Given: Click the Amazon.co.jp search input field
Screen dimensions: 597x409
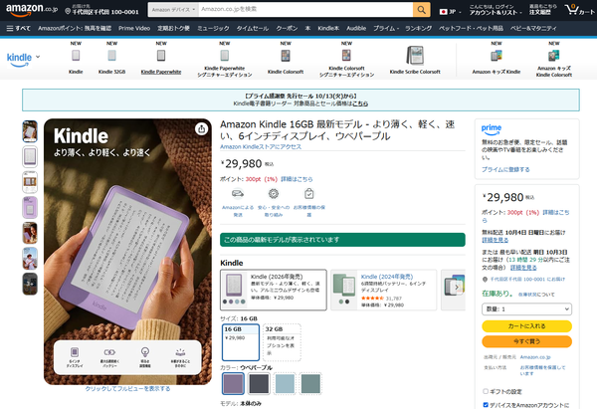Looking at the screenshot, I should 305,10.
